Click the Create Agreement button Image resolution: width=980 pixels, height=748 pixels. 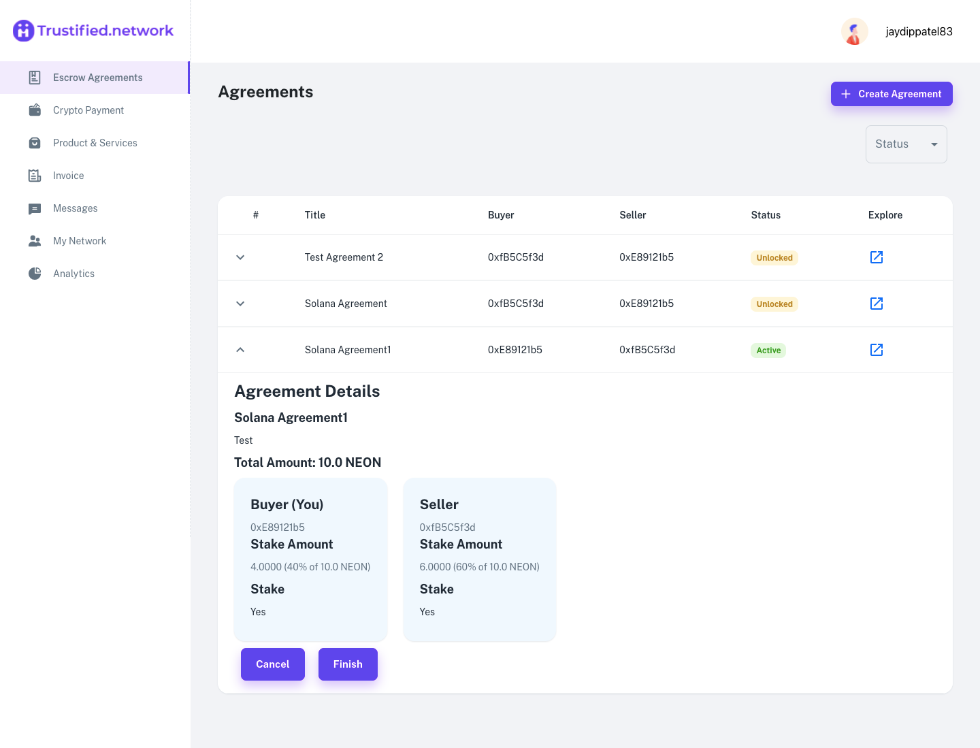click(892, 93)
